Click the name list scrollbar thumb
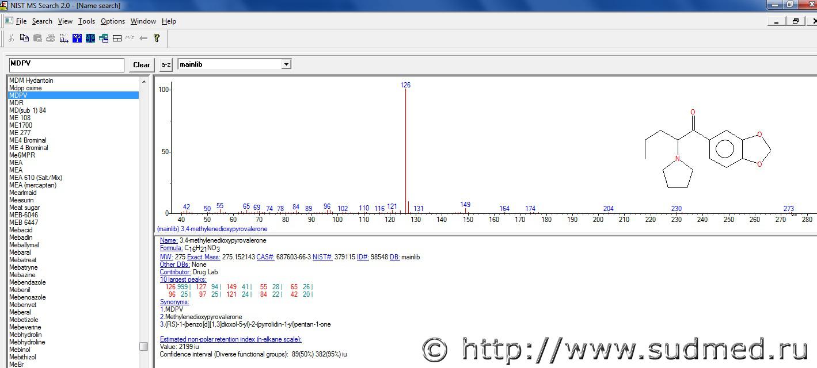This screenshot has width=817, height=368. pos(143,346)
